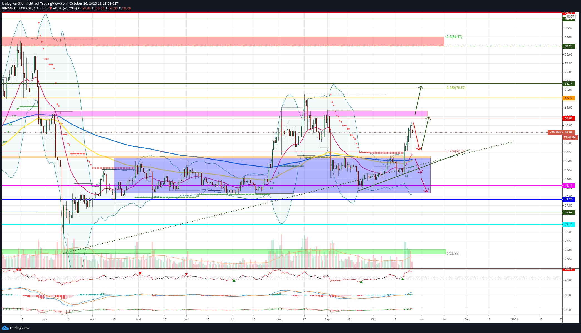Screen dimensions: 581x333
Task: Click the 85.00 price axis tick
Action: (x=568, y=37)
